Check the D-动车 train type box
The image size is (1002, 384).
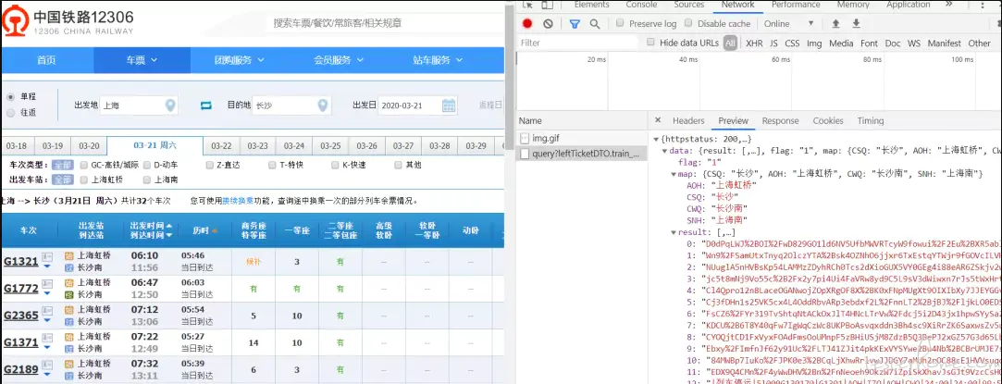click(147, 165)
